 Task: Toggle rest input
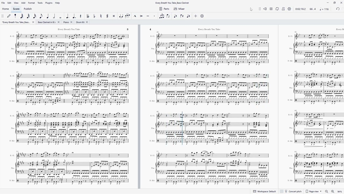pos(81,16)
